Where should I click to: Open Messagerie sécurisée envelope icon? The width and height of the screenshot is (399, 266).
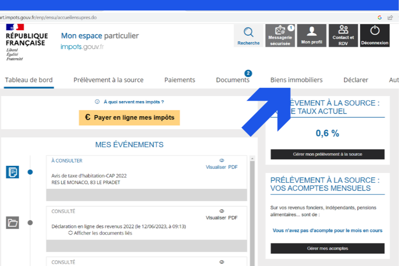(x=280, y=32)
